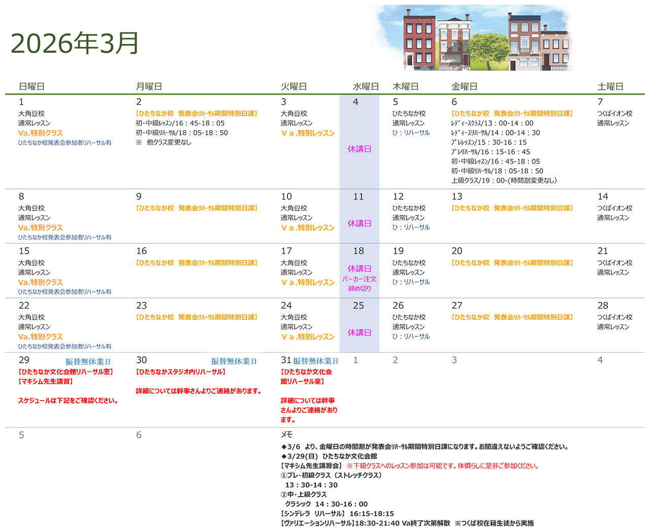Select the 水曜日 column header
Viewport: 649px width, 530px height.
point(366,87)
